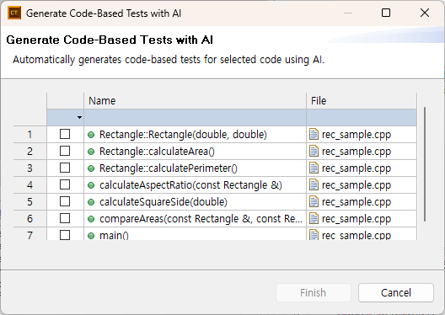
Task: Select calculateAspectRatio(const Rectangle &) text
Action: [190, 185]
